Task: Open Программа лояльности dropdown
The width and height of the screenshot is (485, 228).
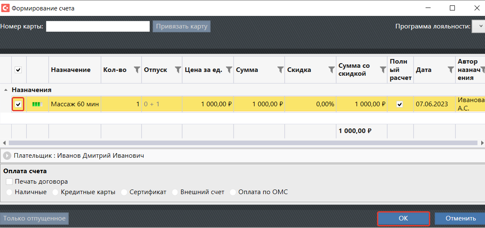Action: (x=478, y=26)
